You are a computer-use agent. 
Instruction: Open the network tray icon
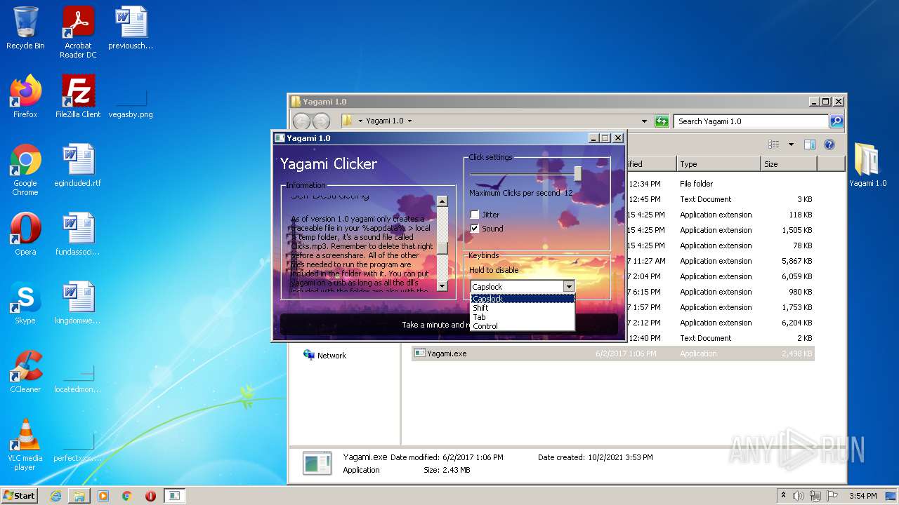816,496
